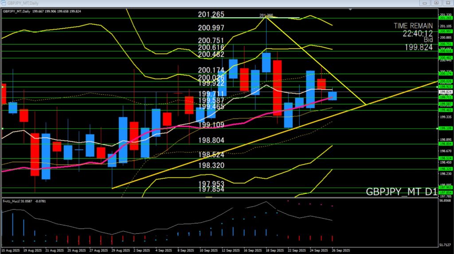Image resolution: width=454 pixels, height=254 pixels.
Task: Close the GBPJPY_MT Daily chart window
Action: [x=446, y=3]
